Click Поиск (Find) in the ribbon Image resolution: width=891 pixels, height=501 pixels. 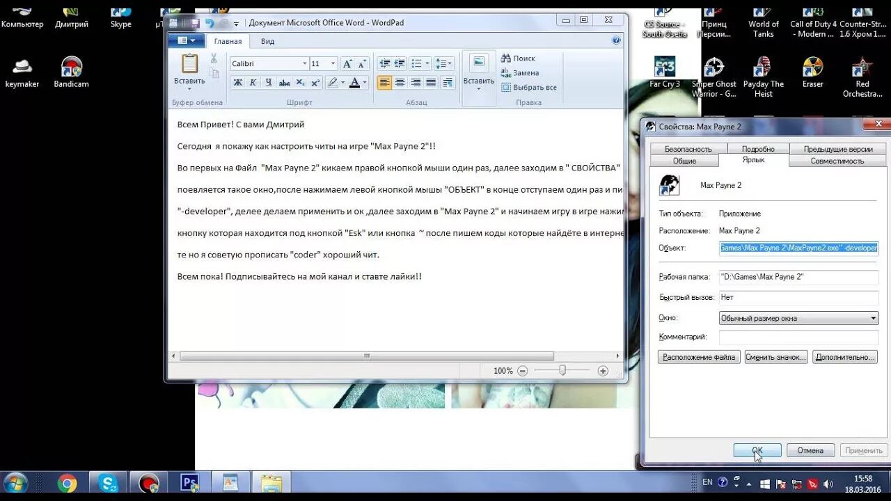pos(519,58)
